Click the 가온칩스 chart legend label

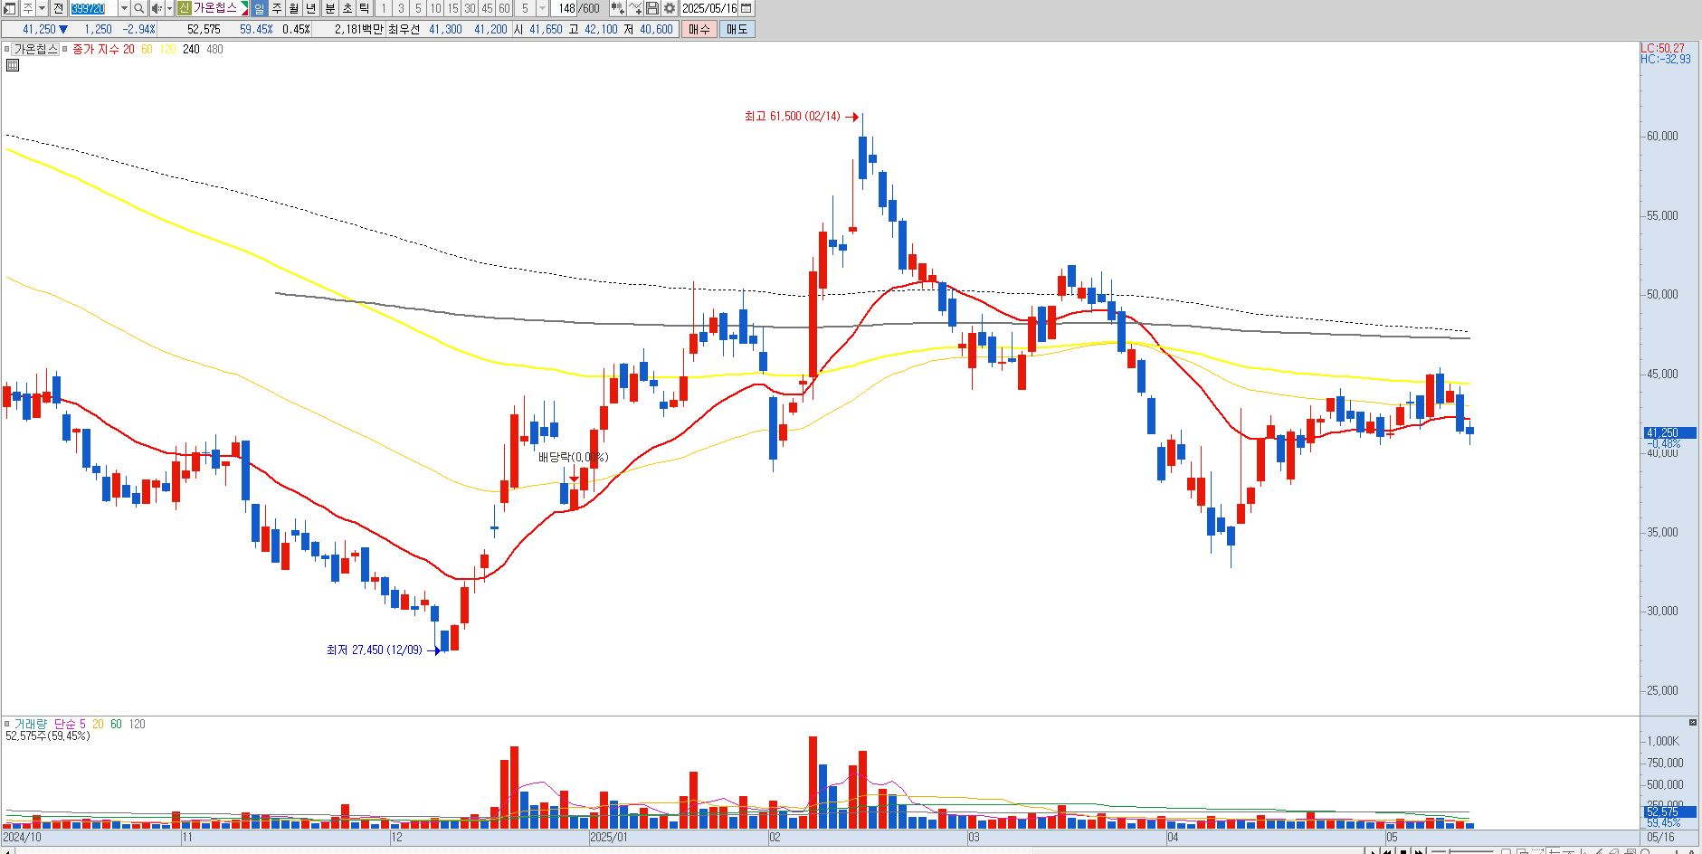point(35,49)
